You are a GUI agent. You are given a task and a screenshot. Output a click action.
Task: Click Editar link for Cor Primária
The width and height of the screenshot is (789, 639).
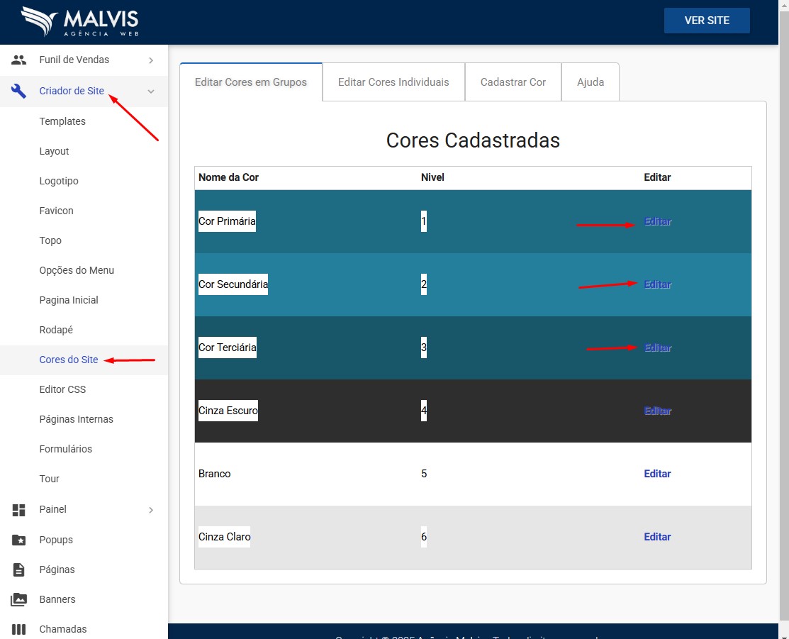(x=657, y=221)
